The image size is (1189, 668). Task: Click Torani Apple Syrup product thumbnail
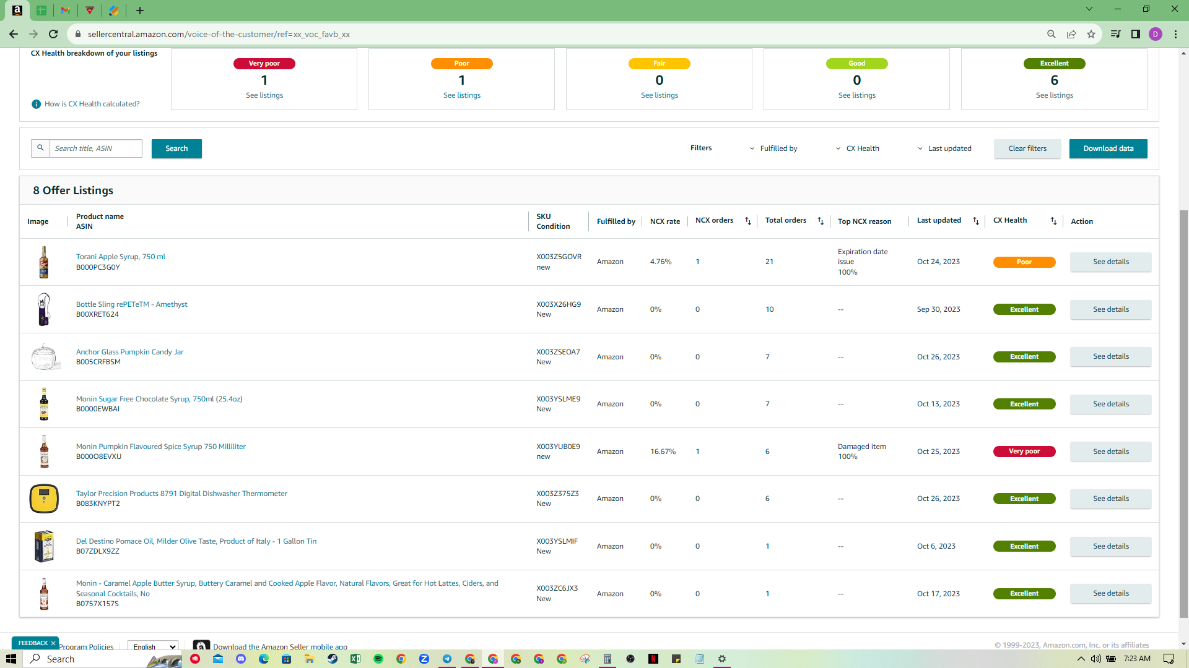click(x=44, y=262)
